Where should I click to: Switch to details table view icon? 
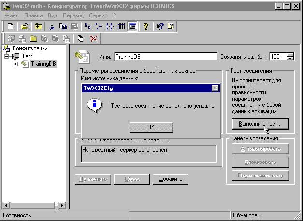122,27
